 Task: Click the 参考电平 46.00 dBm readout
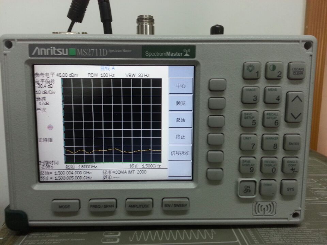click(56, 75)
